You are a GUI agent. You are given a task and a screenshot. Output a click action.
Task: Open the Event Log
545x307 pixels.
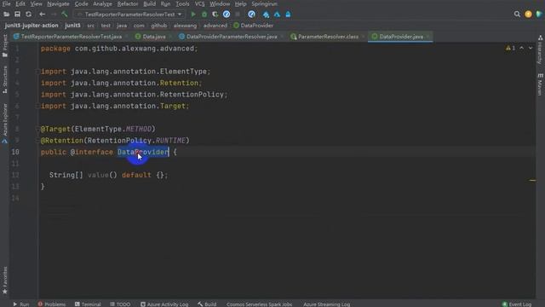[517, 304]
